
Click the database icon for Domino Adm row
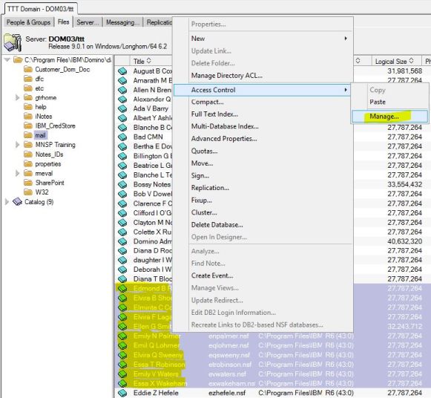pos(122,241)
